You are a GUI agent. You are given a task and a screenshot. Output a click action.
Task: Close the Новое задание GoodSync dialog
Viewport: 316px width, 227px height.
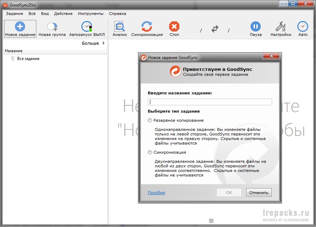271,56
